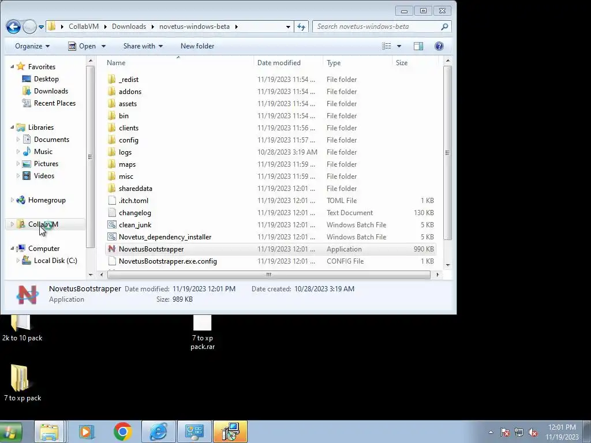Click the file list horizontal scrollbar
Screen dimensions: 591x443
point(268,275)
